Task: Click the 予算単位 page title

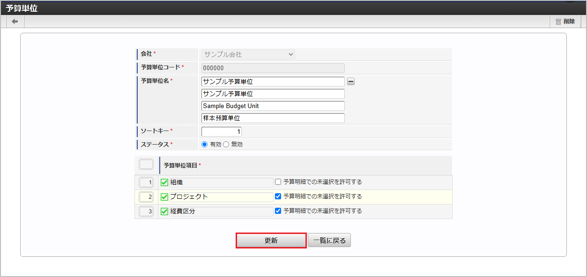Action: coord(22,8)
